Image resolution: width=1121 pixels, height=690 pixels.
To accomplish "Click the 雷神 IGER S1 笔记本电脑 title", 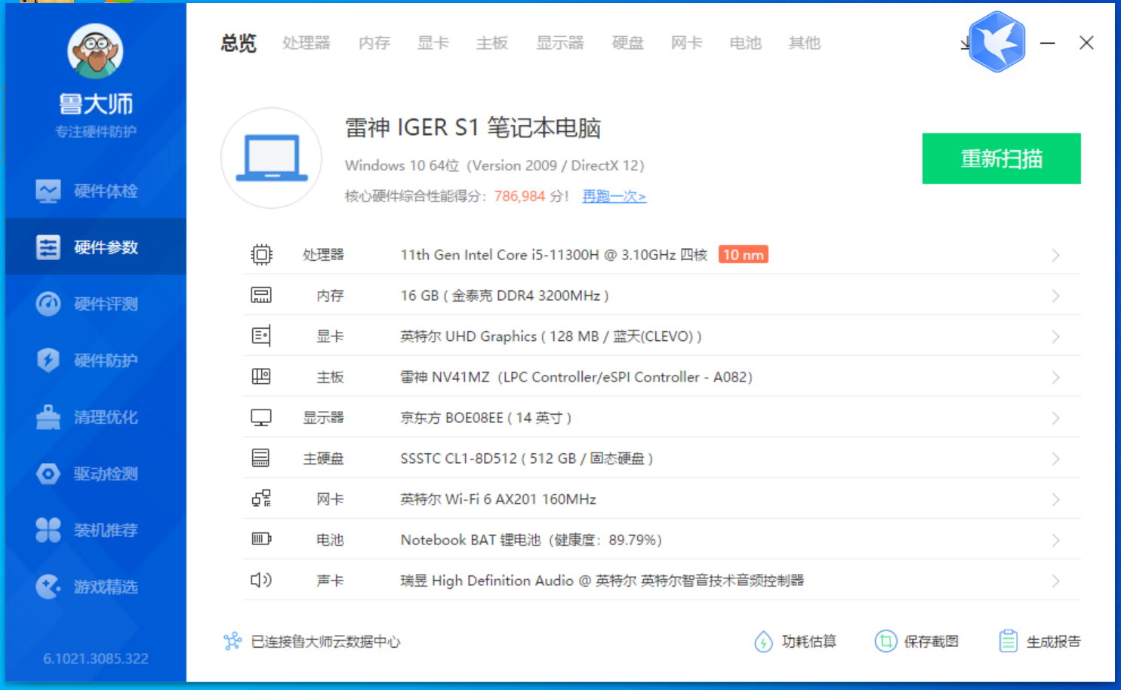I will [473, 127].
